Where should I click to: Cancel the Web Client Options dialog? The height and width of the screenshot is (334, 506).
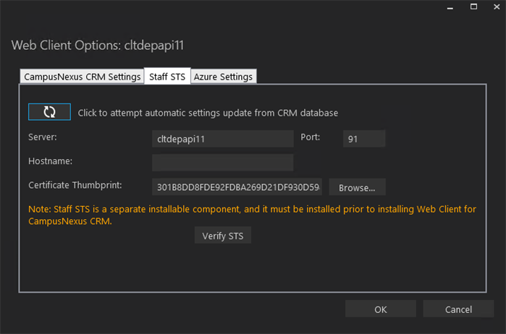click(458, 309)
